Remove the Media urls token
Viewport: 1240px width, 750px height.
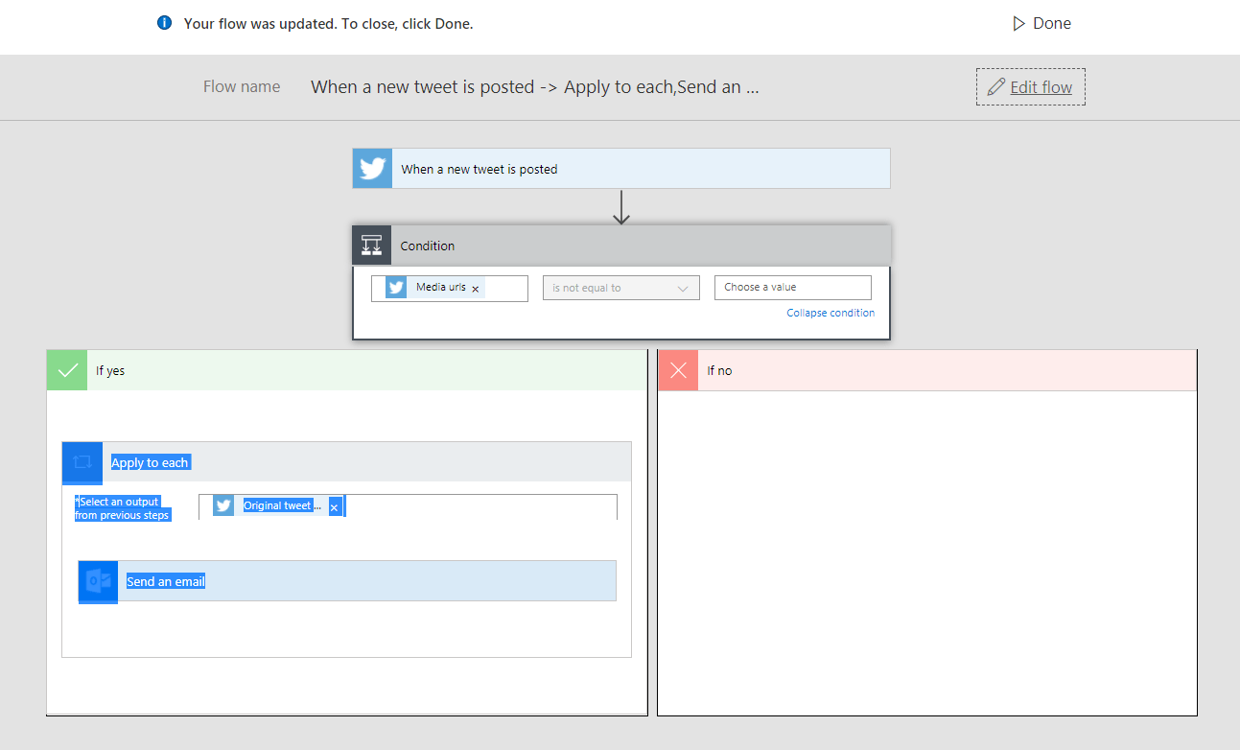tap(475, 289)
